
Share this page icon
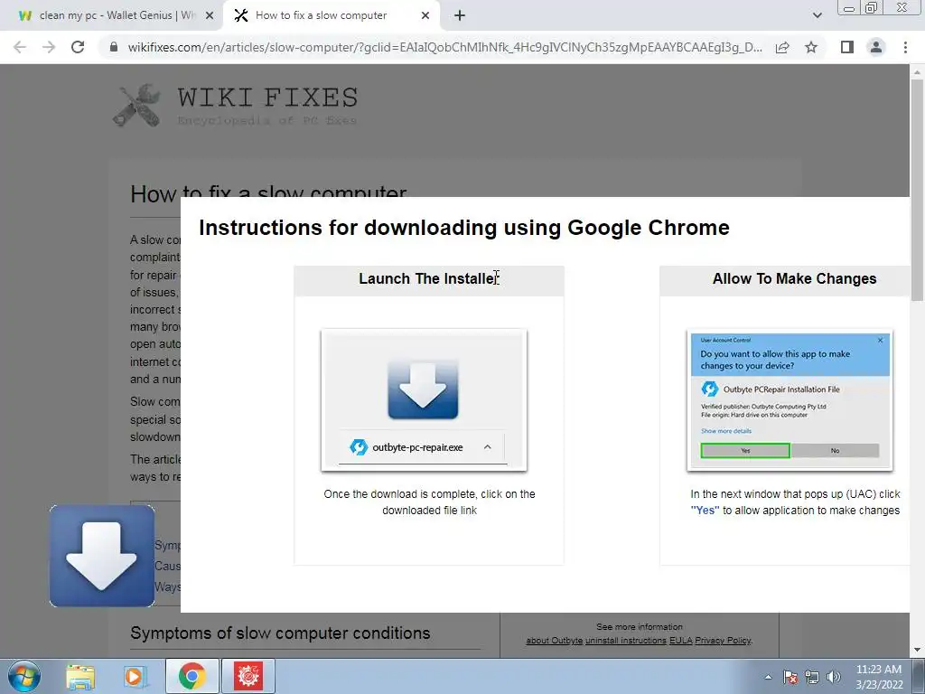pos(782,47)
